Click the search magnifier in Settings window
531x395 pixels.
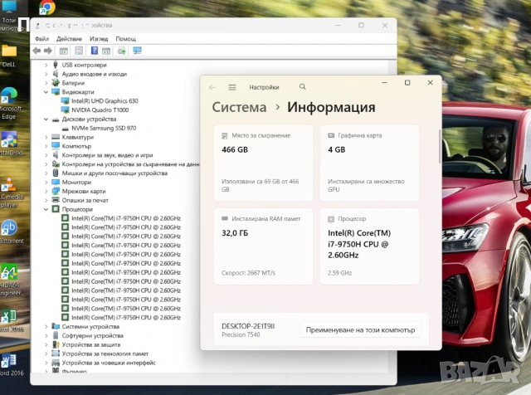click(x=302, y=87)
